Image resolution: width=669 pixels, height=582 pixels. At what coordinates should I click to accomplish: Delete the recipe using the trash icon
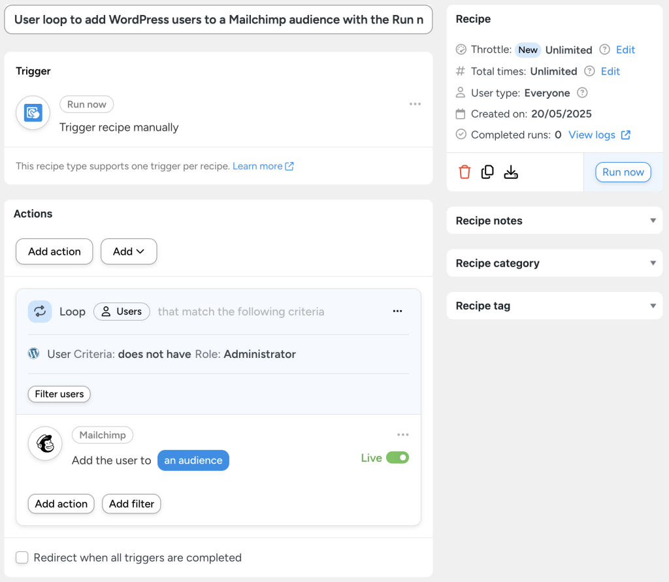[x=465, y=172]
